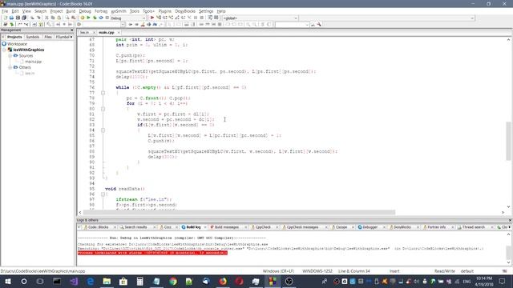Close the Logs & others panel

point(510,221)
